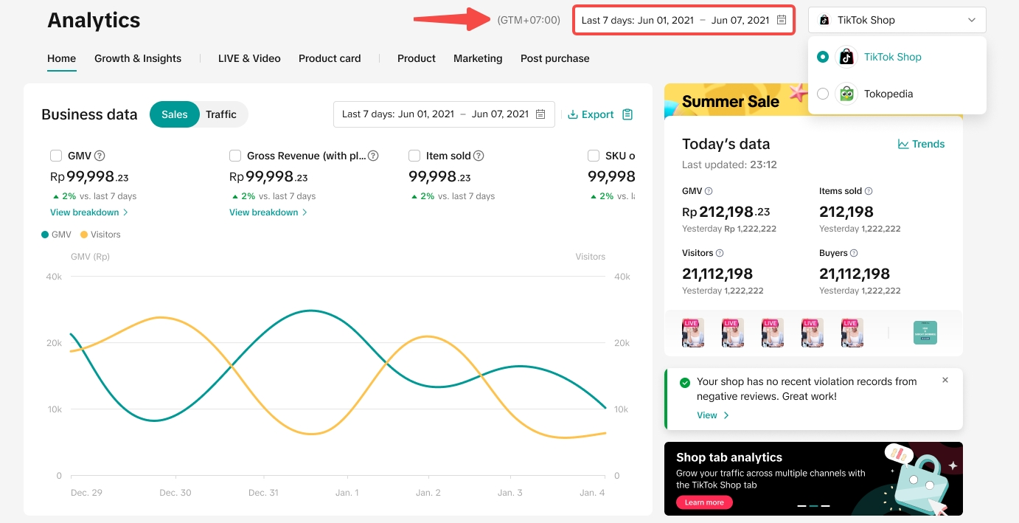Click the Tokopedia logo icon
Viewport: 1019px width, 523px height.
point(846,94)
